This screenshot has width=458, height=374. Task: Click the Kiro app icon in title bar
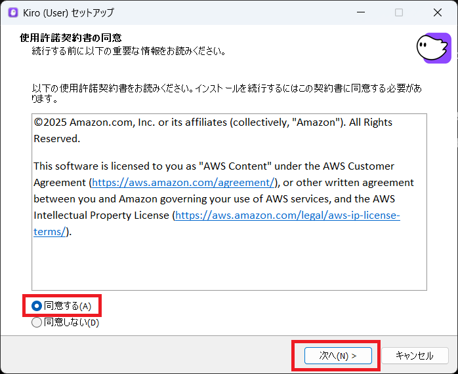[12, 12]
